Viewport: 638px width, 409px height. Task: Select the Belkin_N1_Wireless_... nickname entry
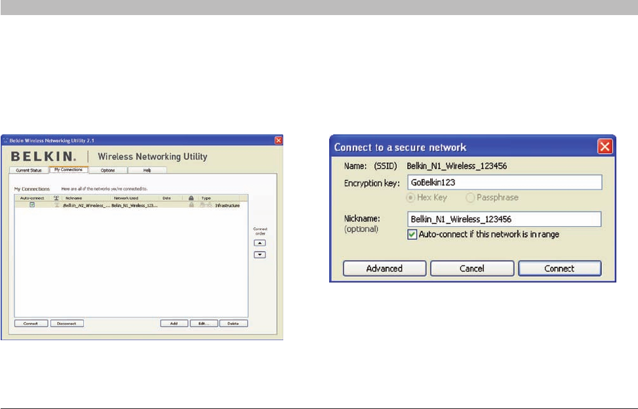pos(87,206)
